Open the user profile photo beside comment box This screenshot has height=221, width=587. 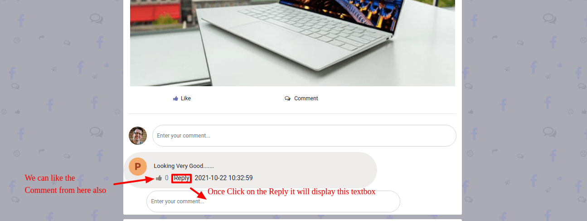click(138, 136)
